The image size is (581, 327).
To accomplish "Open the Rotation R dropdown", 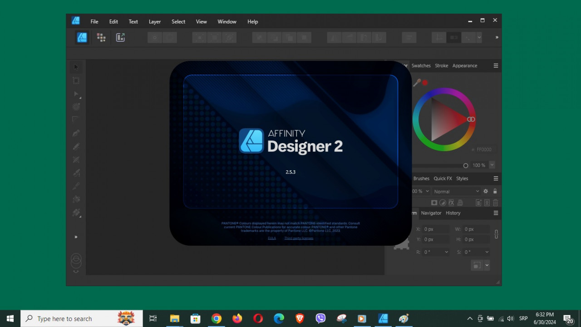I will (446, 252).
